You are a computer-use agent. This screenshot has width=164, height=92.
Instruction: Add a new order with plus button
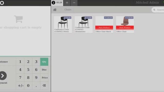(x=67, y=3)
